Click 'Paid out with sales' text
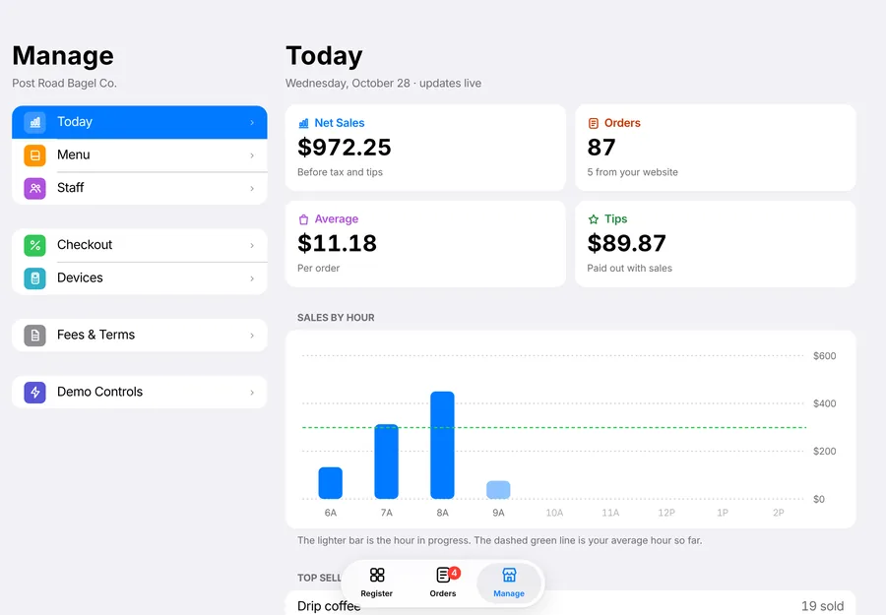The height and width of the screenshot is (615, 886). [x=630, y=269]
